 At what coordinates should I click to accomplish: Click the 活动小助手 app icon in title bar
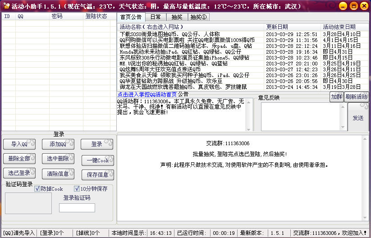coord(6,6)
